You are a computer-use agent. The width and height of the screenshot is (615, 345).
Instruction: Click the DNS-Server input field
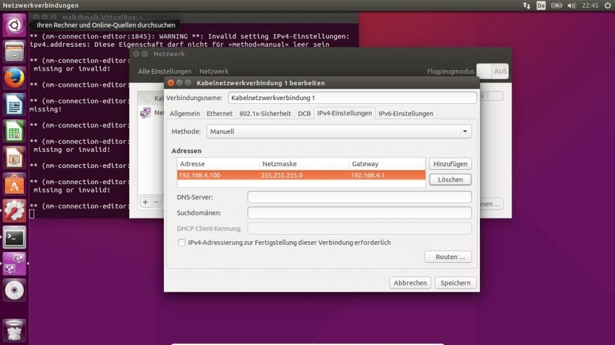point(359,197)
